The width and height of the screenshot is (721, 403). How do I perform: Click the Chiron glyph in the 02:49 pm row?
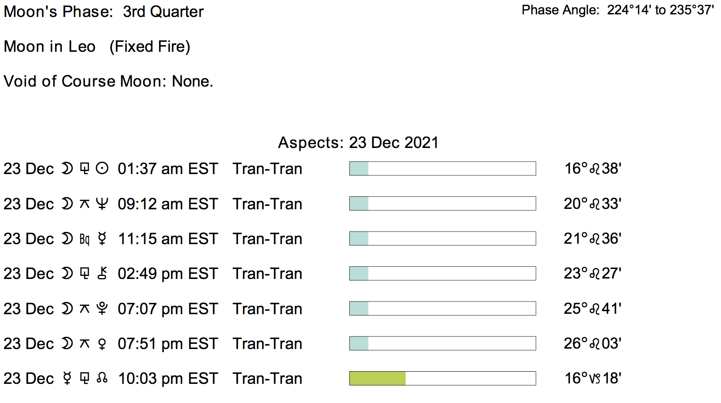pyautogui.click(x=102, y=273)
